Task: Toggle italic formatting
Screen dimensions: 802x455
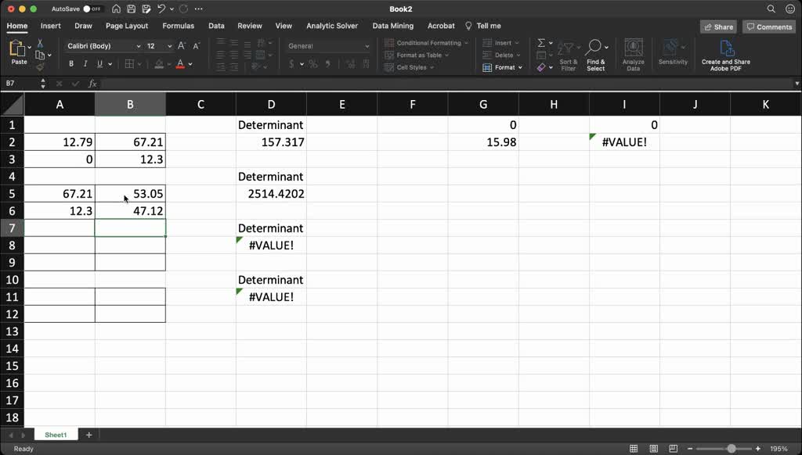Action: (x=85, y=63)
